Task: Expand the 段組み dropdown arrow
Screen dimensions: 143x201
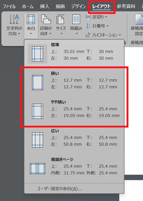Action: point(77,34)
